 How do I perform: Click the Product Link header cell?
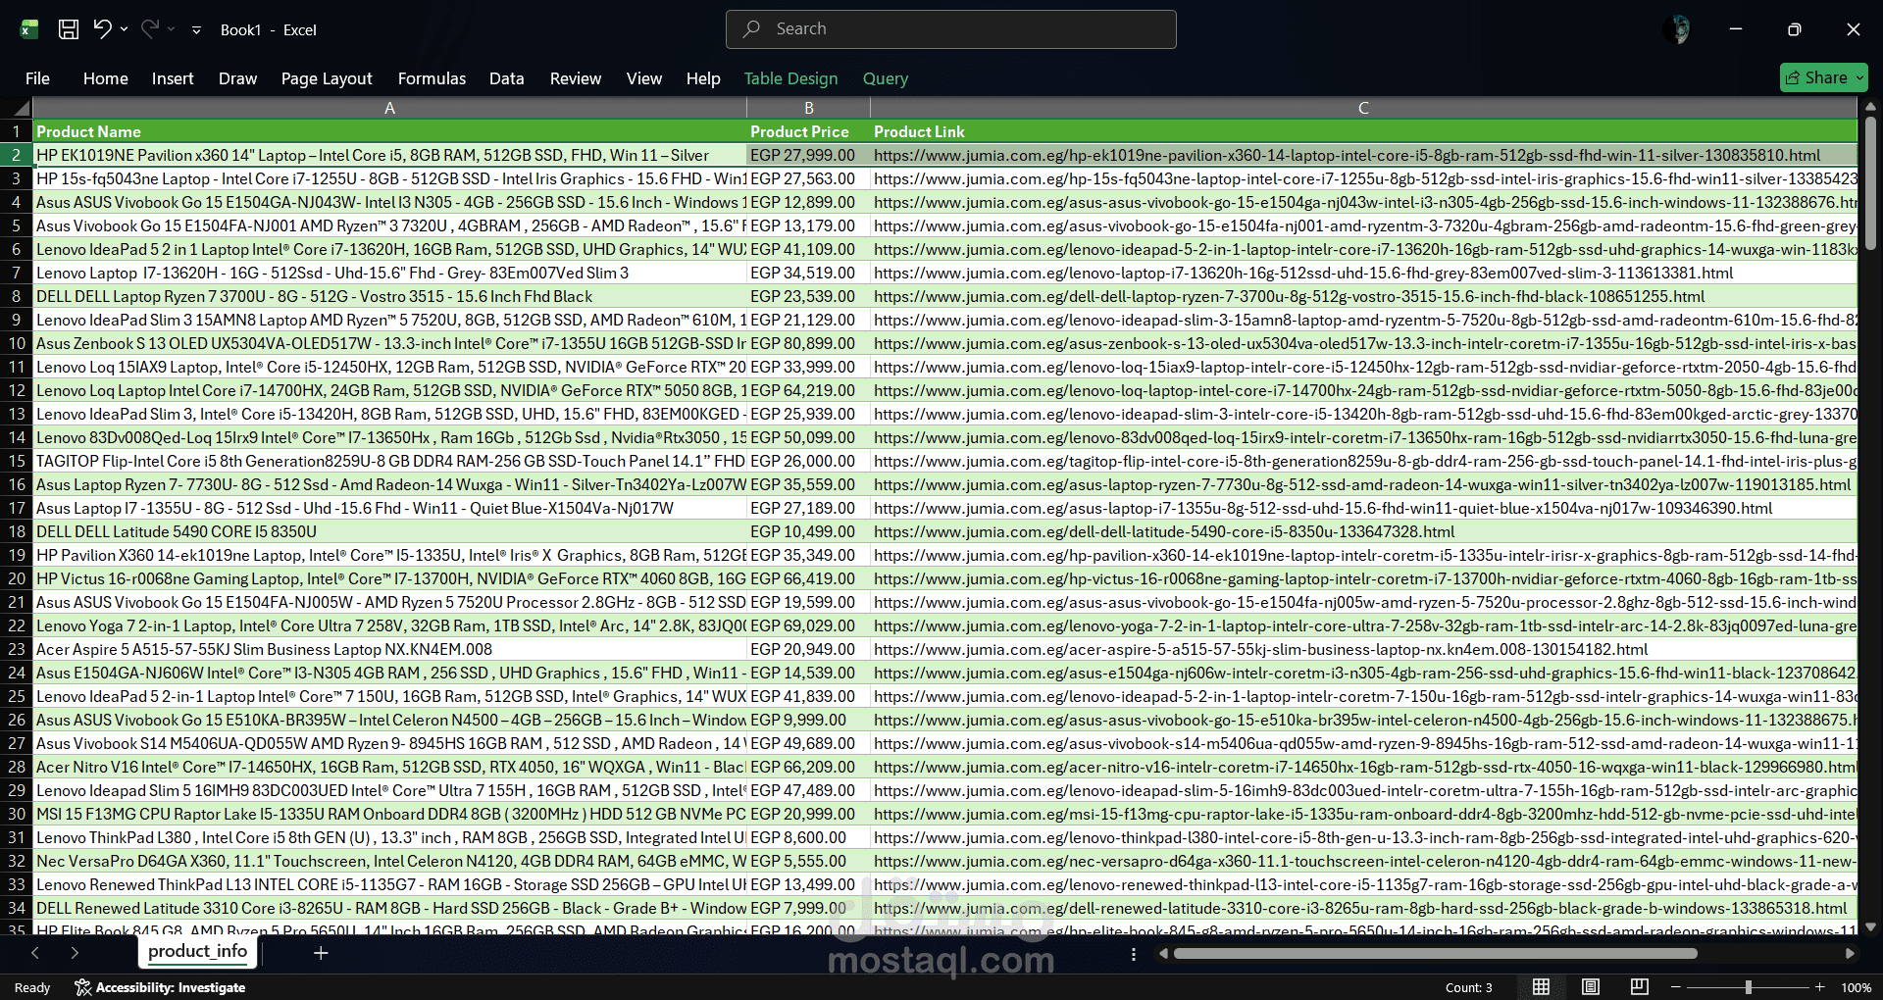tap(1363, 131)
